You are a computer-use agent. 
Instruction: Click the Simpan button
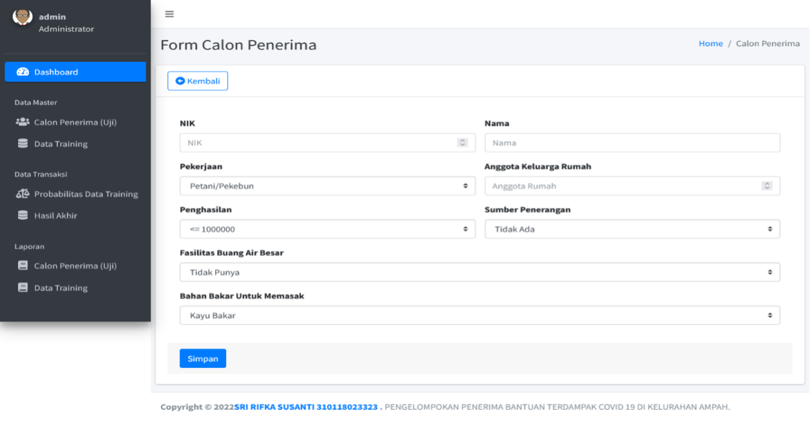(x=203, y=358)
